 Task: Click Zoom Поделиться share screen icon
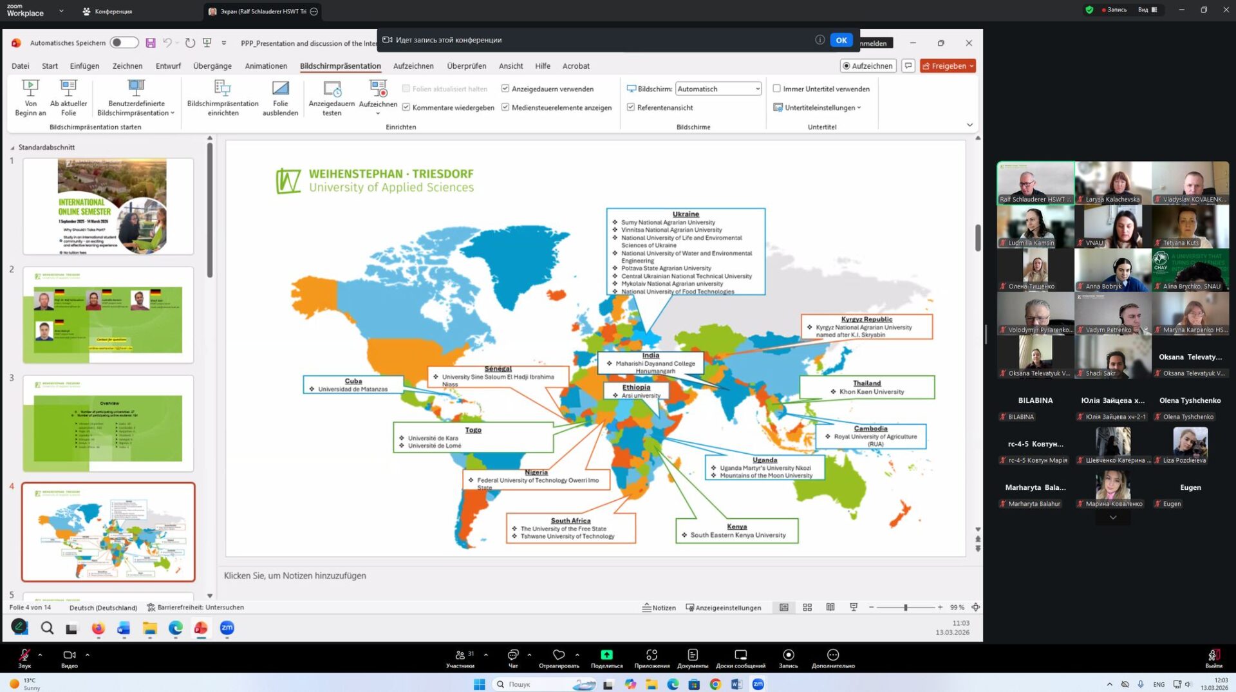pyautogui.click(x=606, y=655)
